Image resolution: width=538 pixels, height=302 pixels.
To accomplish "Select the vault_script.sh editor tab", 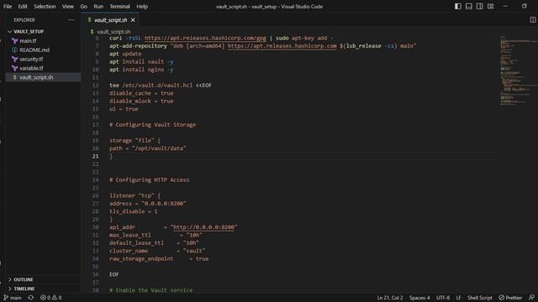I will coord(110,20).
